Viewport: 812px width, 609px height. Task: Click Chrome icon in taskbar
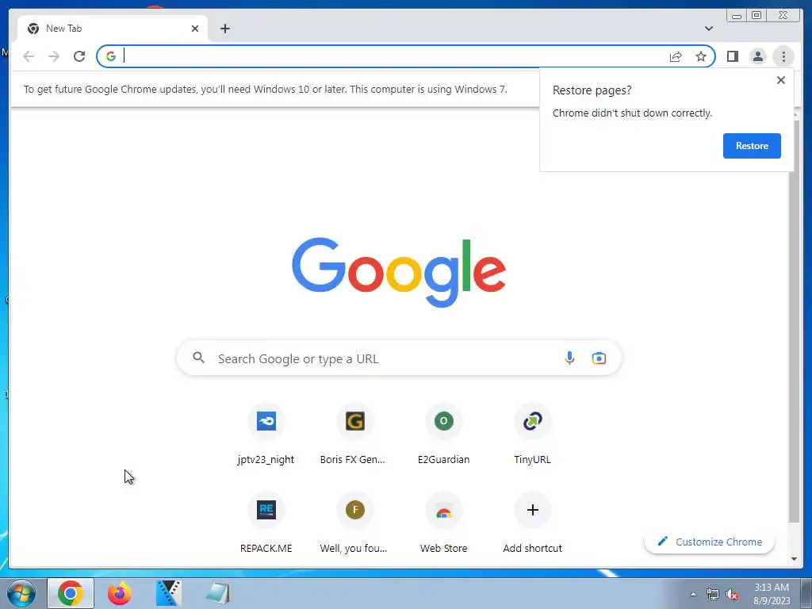click(71, 593)
